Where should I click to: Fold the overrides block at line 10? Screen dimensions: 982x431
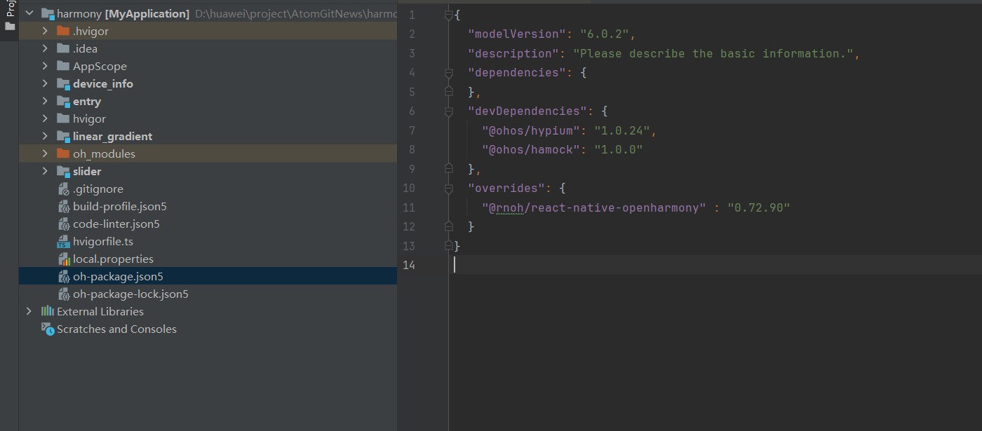pyautogui.click(x=449, y=189)
